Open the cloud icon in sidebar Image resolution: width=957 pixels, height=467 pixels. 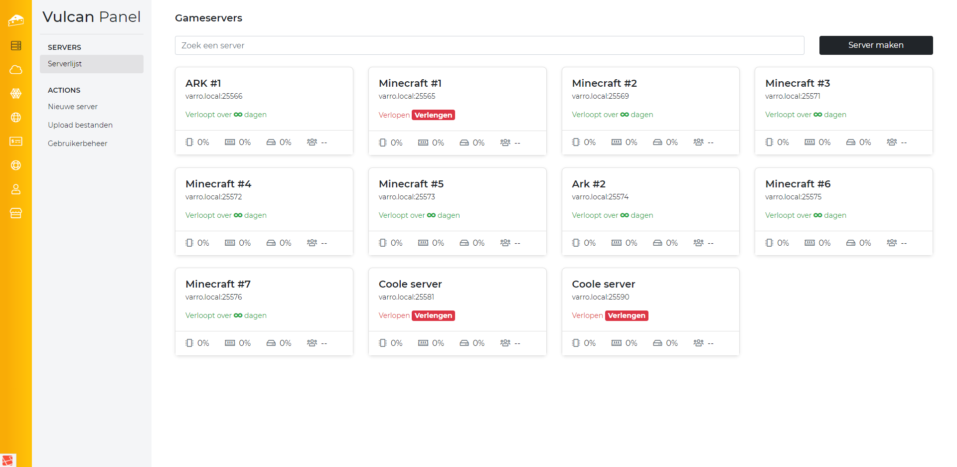pyautogui.click(x=16, y=70)
